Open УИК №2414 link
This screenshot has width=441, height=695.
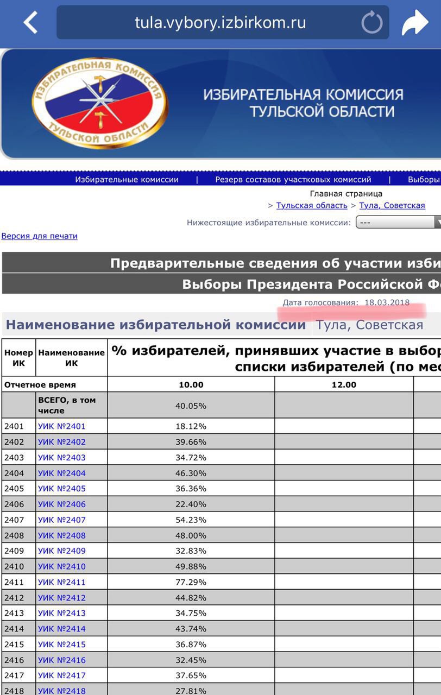pos(62,629)
